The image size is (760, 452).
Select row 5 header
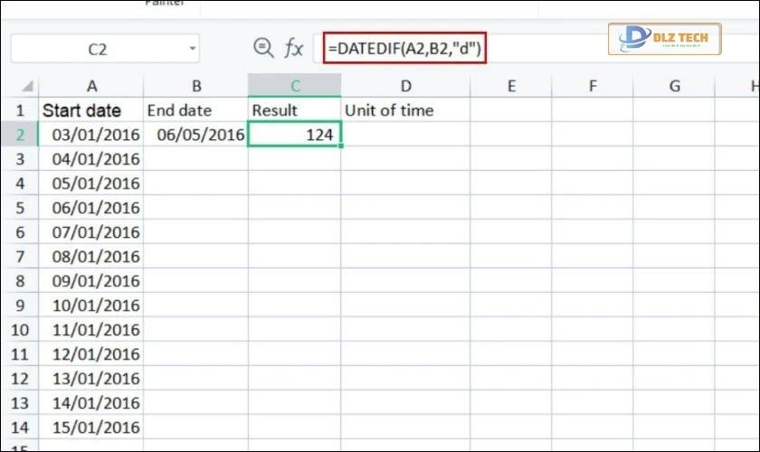20,208
